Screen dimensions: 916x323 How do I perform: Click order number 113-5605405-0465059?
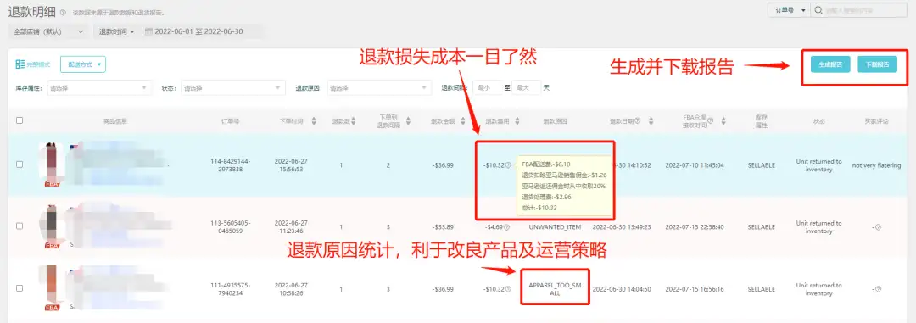(231, 226)
